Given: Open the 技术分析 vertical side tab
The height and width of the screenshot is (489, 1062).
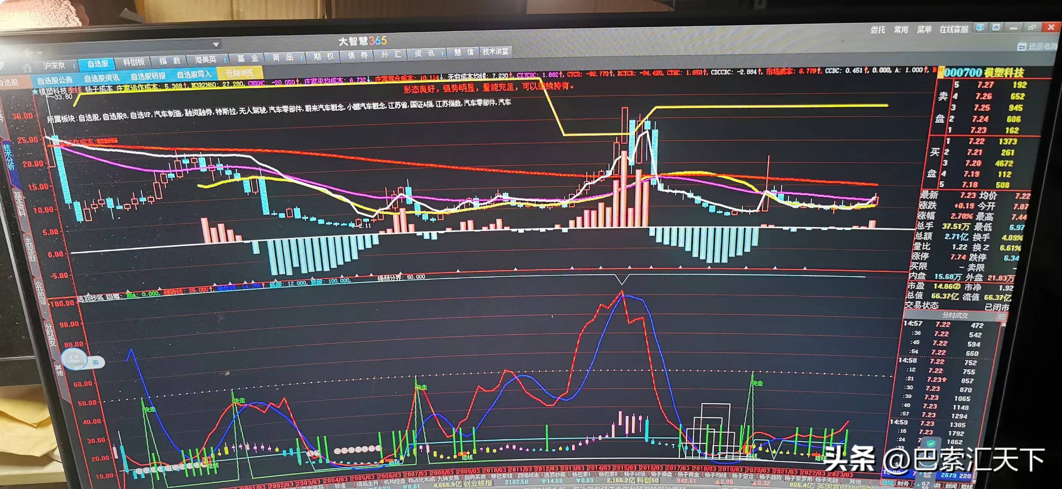Looking at the screenshot, I should click(x=9, y=157).
